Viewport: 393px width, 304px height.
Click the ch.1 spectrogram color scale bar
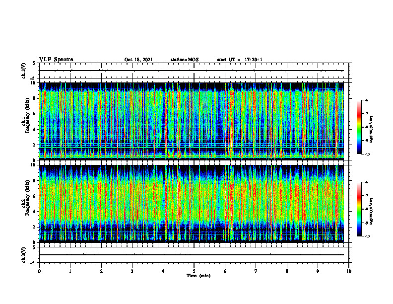click(x=359, y=127)
